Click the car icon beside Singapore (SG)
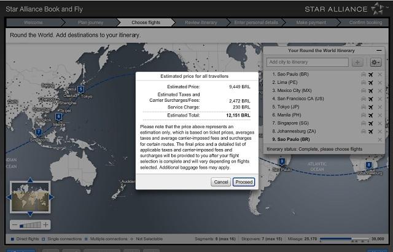393x252 pixels. tap(363, 123)
